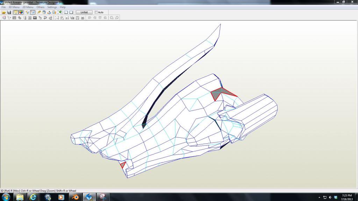Image resolution: width=358 pixels, height=201 pixels.
Task: Click the small red-outlined face at the model's bottom
Action: pyautogui.click(x=123, y=165)
